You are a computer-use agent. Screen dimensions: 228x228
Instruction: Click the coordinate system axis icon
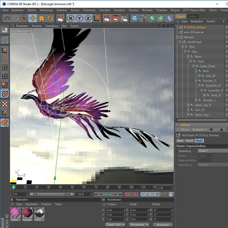click(97, 19)
